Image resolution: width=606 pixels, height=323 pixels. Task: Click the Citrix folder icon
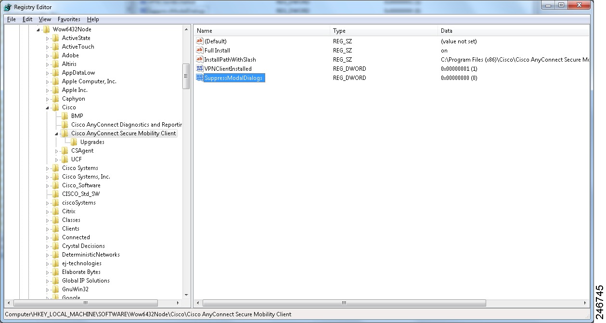tap(56, 211)
